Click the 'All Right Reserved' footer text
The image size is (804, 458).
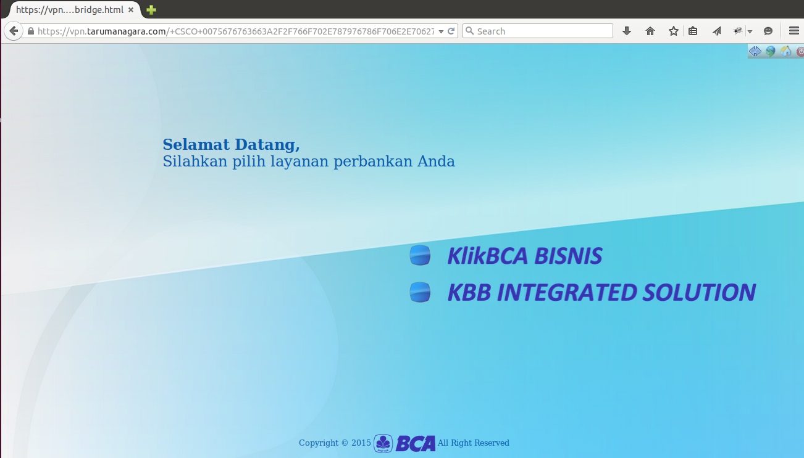pos(474,443)
